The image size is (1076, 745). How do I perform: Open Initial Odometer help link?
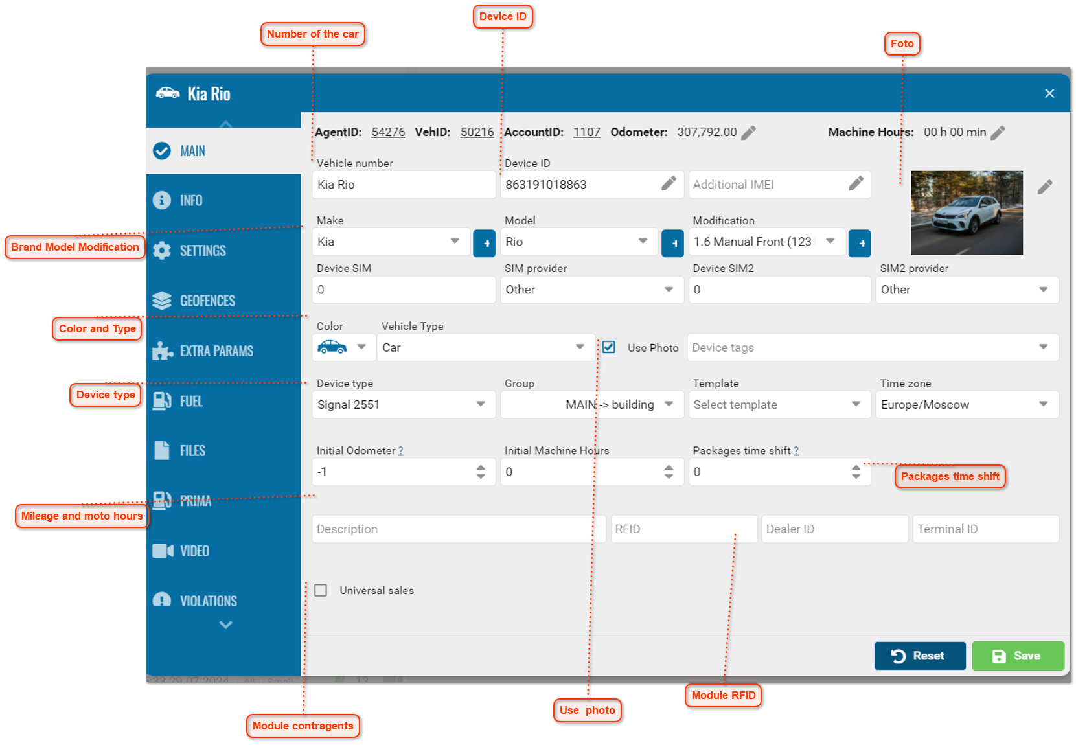[x=400, y=451]
